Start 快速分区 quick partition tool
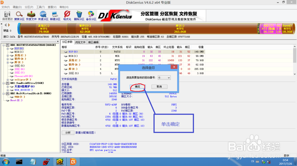Viewport: 297px width, 166px height. coord(43,16)
